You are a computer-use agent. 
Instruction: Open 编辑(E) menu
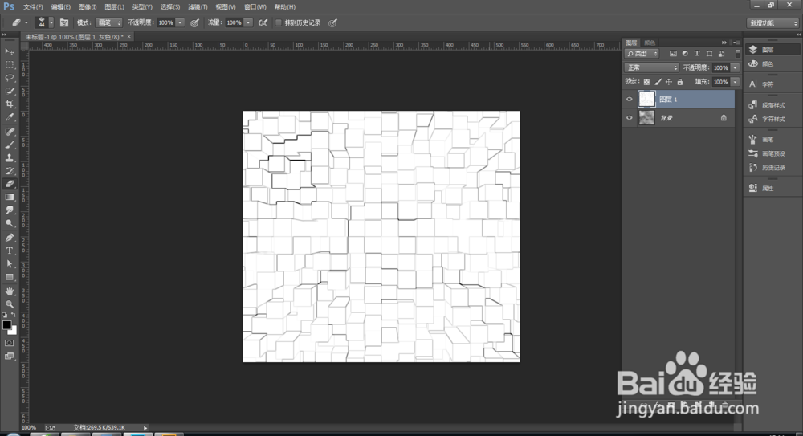click(61, 7)
